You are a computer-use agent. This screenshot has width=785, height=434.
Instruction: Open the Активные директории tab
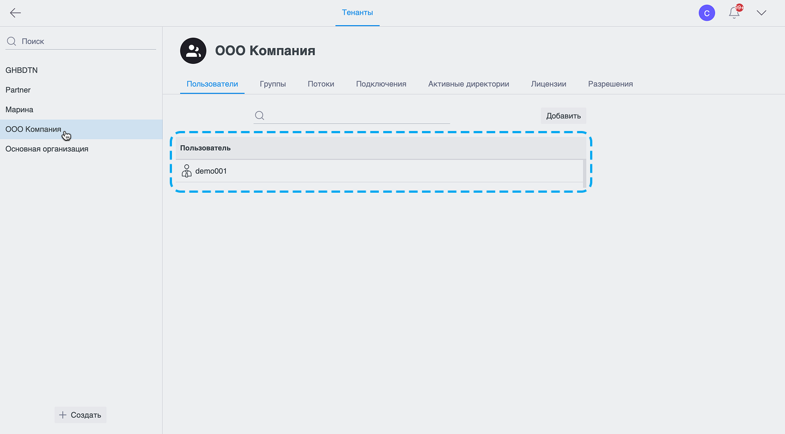468,84
